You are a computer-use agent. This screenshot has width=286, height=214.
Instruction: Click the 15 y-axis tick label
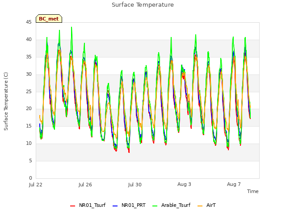point(29,126)
